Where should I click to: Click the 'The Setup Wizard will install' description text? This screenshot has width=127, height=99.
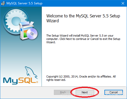83,39
